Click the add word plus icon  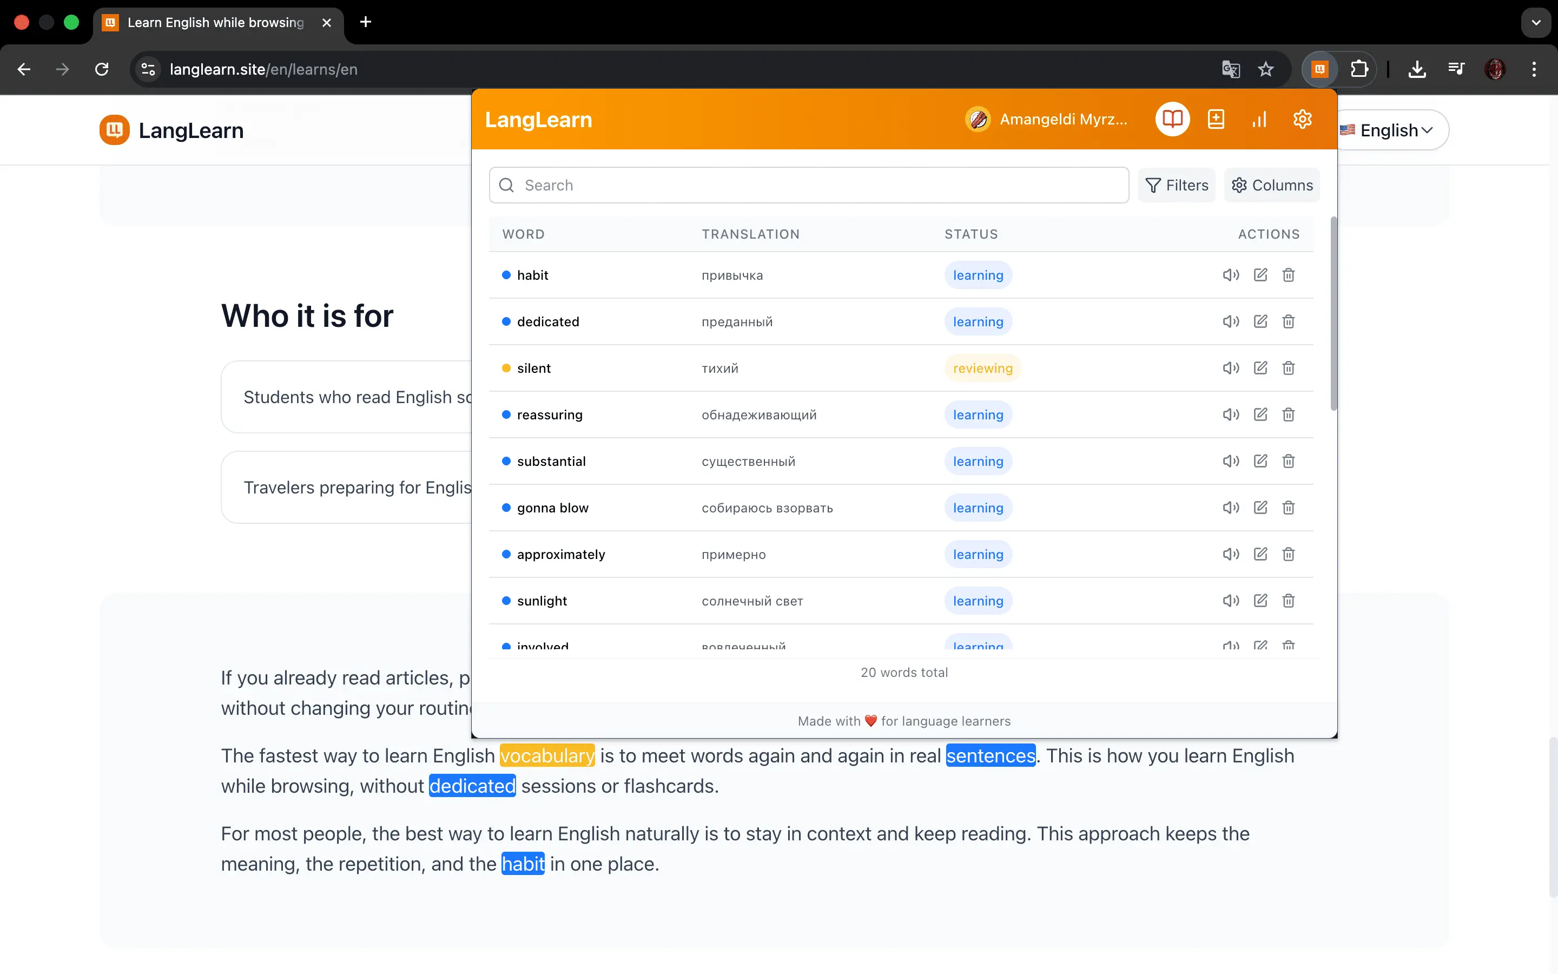[1216, 119]
